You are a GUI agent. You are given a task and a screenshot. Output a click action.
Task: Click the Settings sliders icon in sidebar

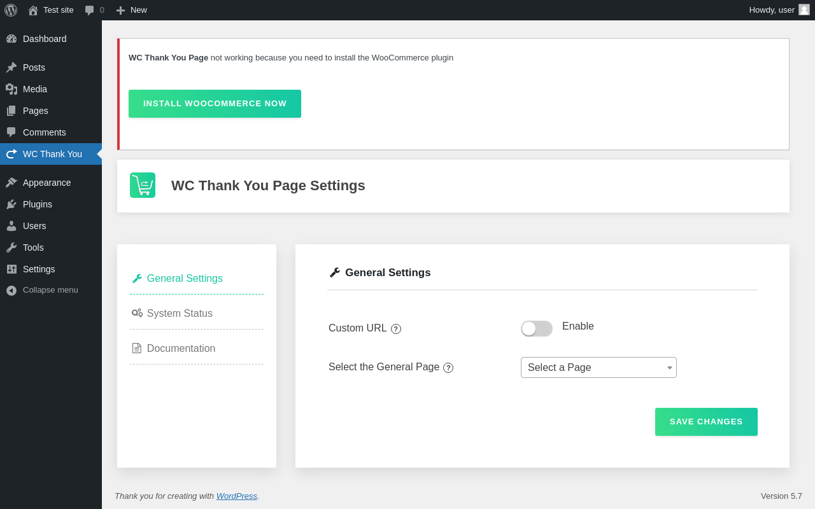coord(11,269)
